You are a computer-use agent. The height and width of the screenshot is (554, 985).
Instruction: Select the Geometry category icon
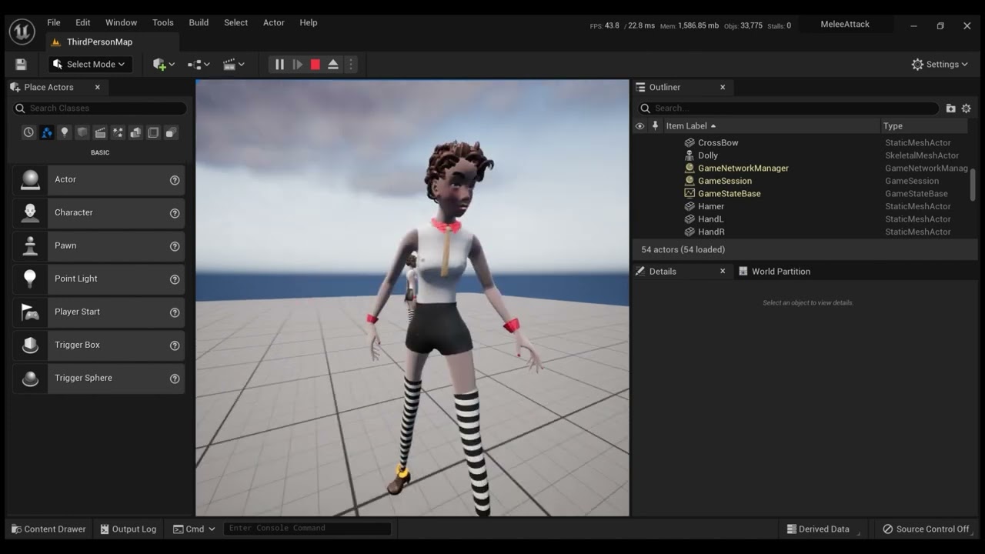135,132
